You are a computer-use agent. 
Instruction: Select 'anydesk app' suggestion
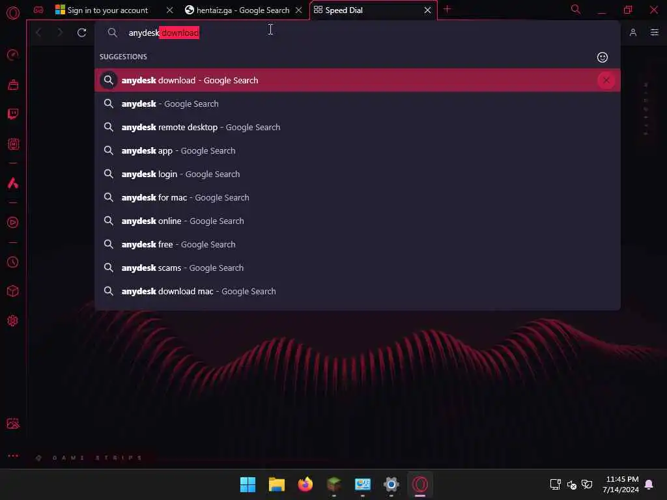(x=358, y=150)
